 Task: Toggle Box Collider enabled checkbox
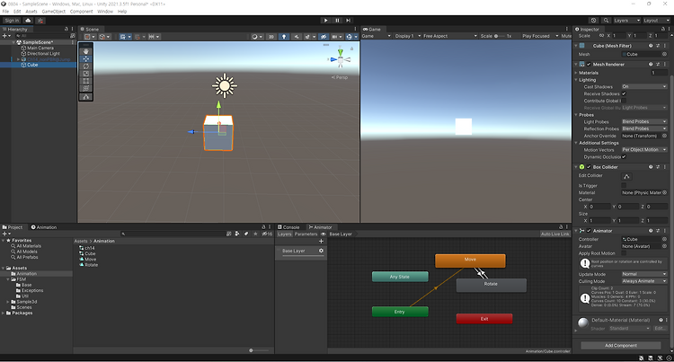click(x=589, y=166)
